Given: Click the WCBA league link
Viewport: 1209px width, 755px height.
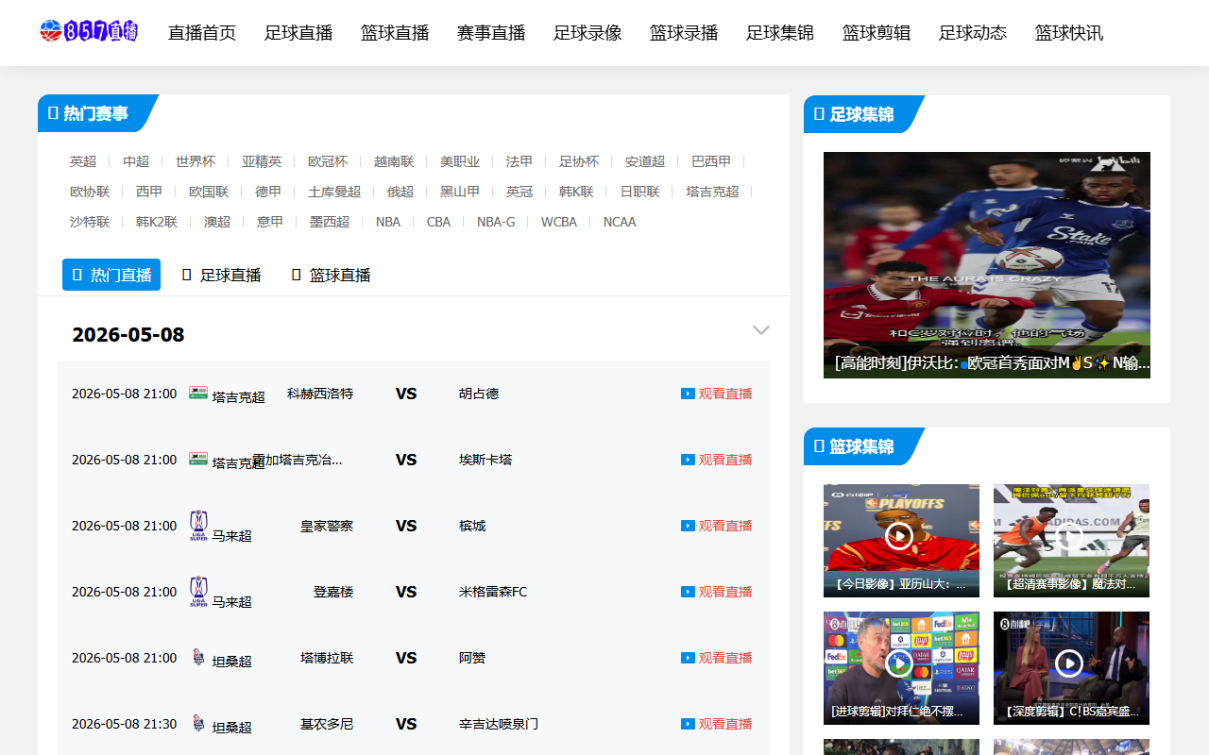Looking at the screenshot, I should coord(559,222).
